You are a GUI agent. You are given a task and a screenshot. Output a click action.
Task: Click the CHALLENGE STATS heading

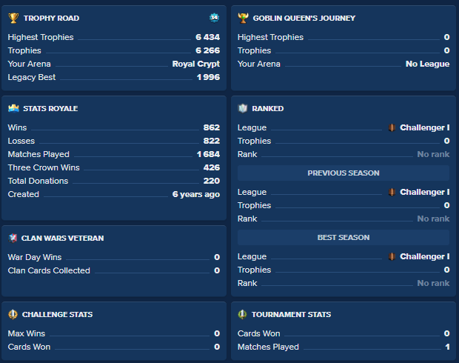58,314
